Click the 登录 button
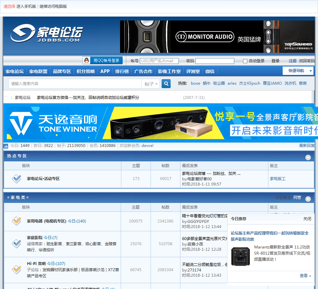318x289 pixels. tap(275, 61)
